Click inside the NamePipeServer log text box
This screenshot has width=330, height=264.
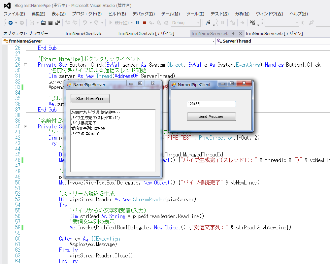[113, 141]
